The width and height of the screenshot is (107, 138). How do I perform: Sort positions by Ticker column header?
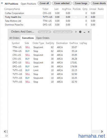pos(45,9)
